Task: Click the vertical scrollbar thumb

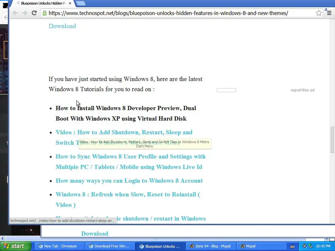Action: coord(332,140)
